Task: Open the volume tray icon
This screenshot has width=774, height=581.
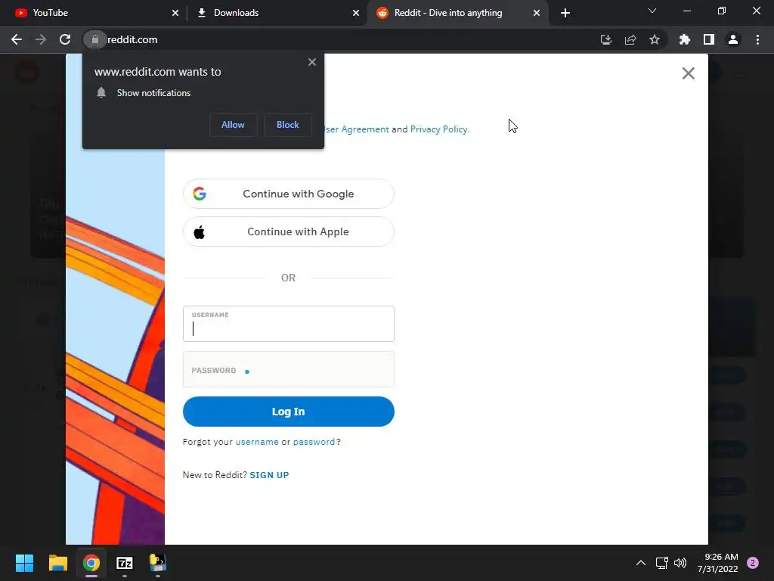Action: [680, 563]
